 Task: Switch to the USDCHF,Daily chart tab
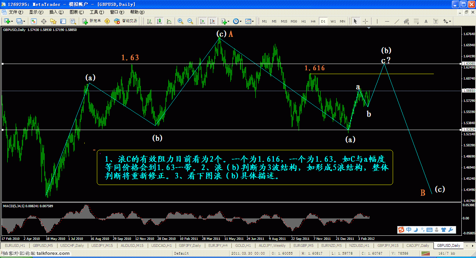click(72, 245)
